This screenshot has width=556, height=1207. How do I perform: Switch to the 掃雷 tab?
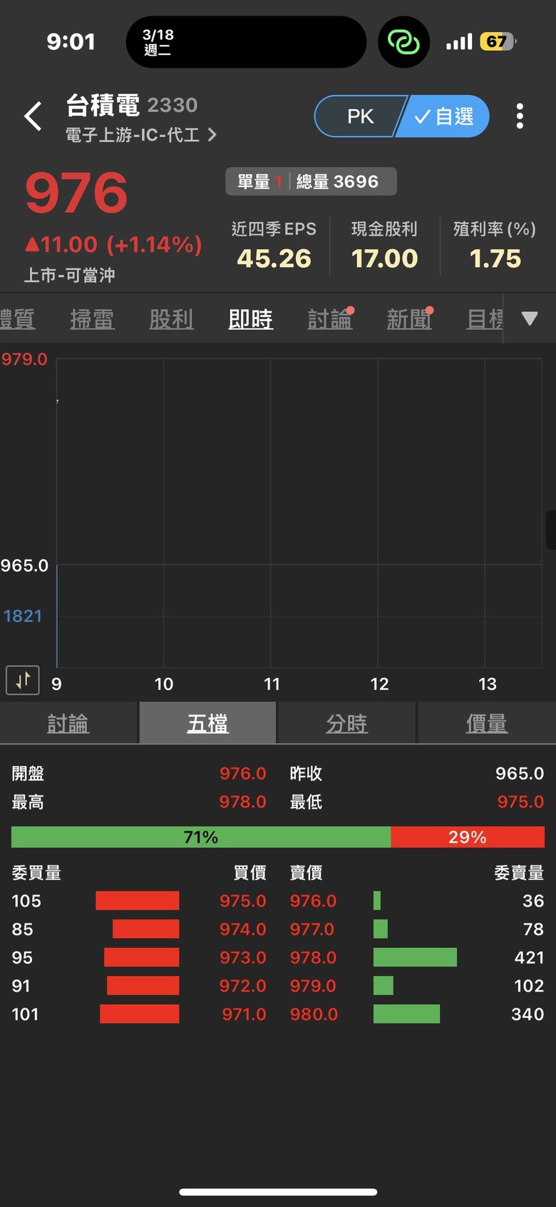(92, 319)
